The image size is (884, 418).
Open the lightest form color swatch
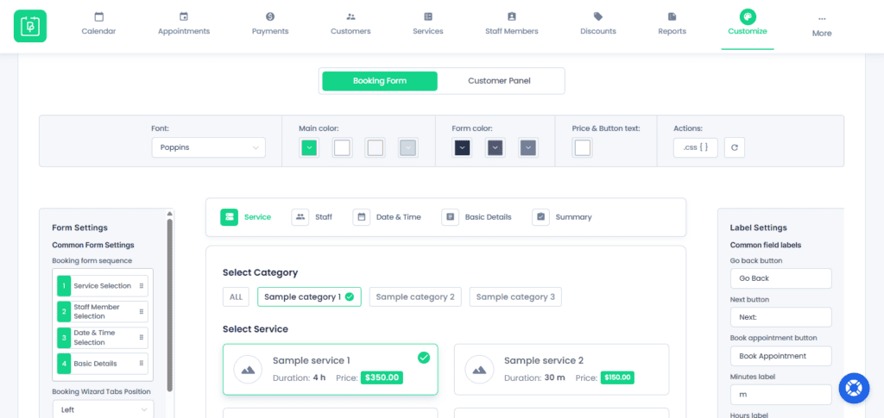point(527,148)
